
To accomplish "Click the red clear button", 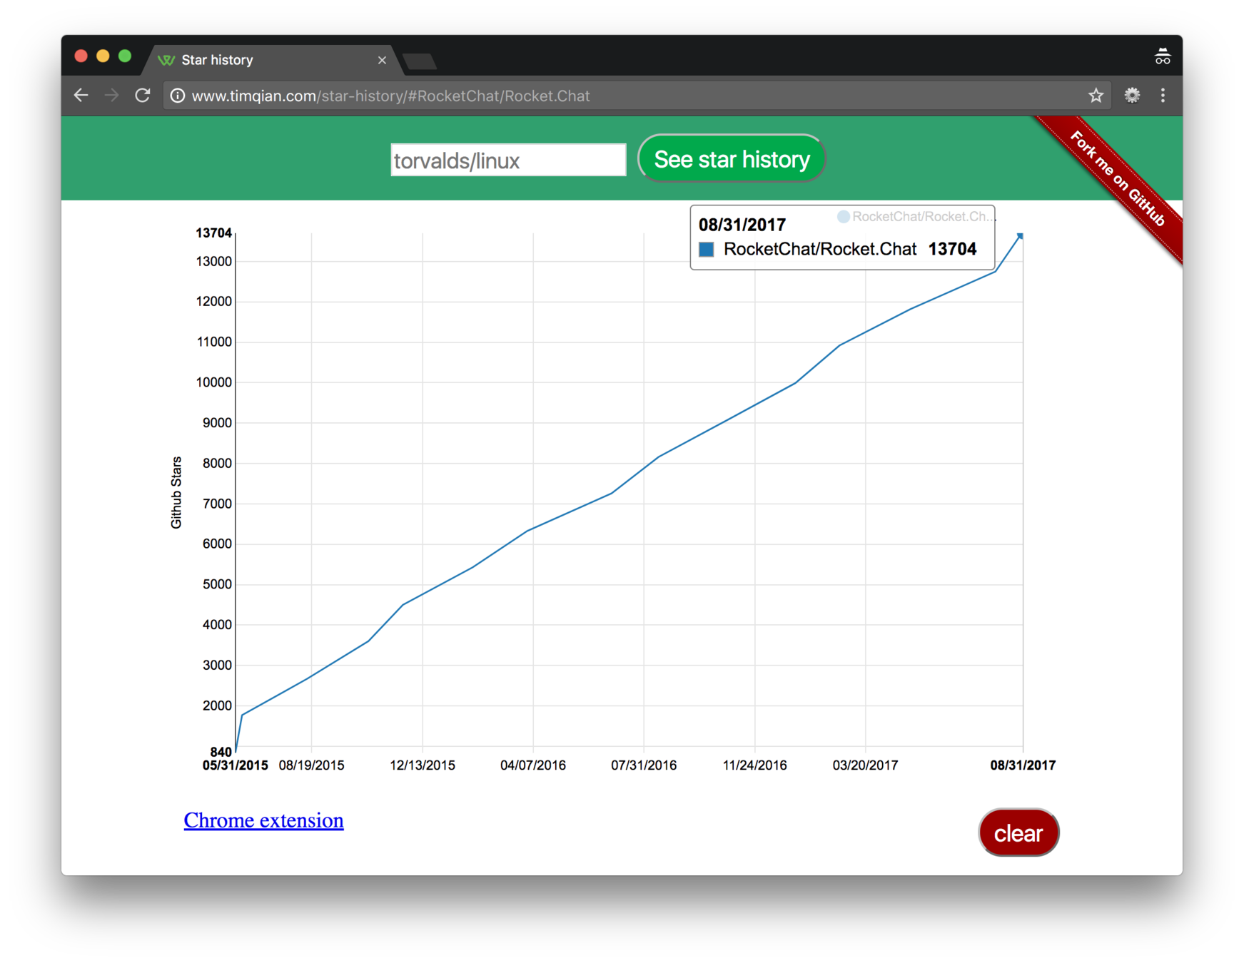I will pyautogui.click(x=1018, y=832).
